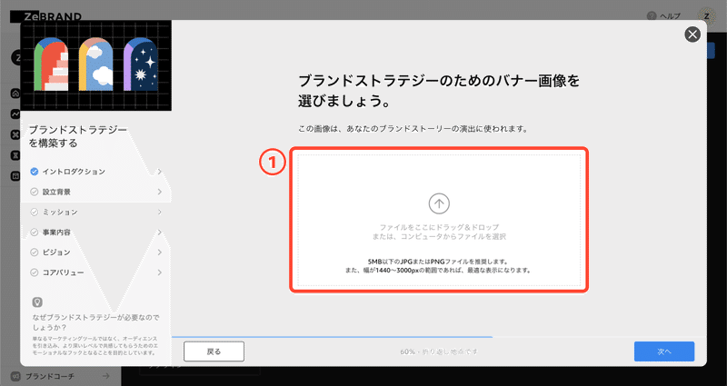Click the 戻る back button
727x386 pixels.
214,351
